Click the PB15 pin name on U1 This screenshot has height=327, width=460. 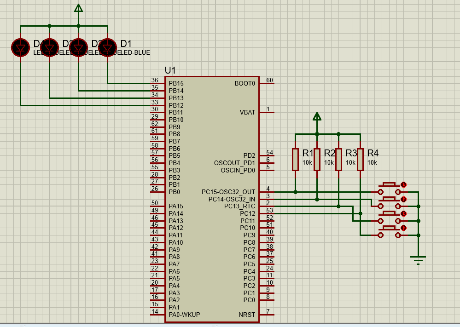(176, 84)
